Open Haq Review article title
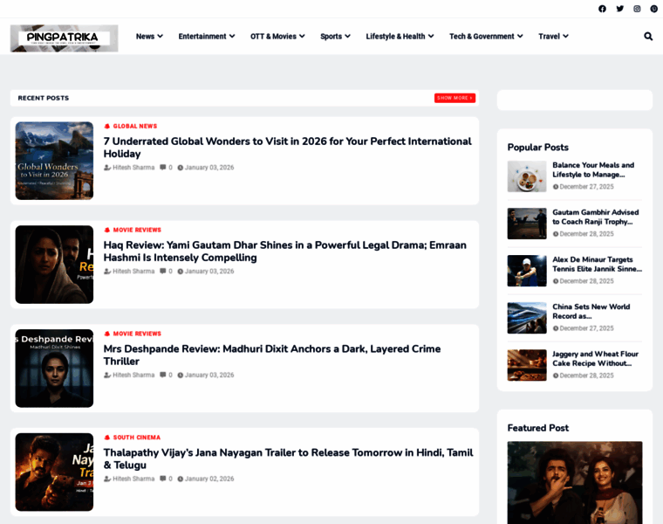This screenshot has width=663, height=524. coord(285,252)
